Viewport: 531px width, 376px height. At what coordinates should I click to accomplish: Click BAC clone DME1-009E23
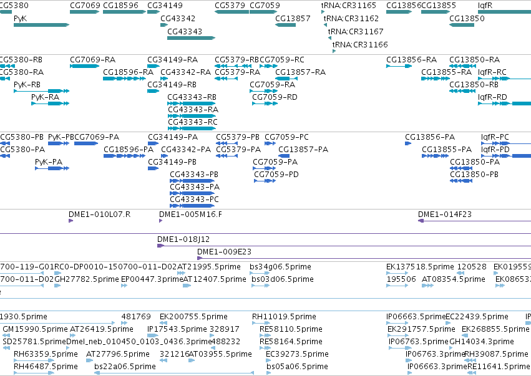coord(364,258)
